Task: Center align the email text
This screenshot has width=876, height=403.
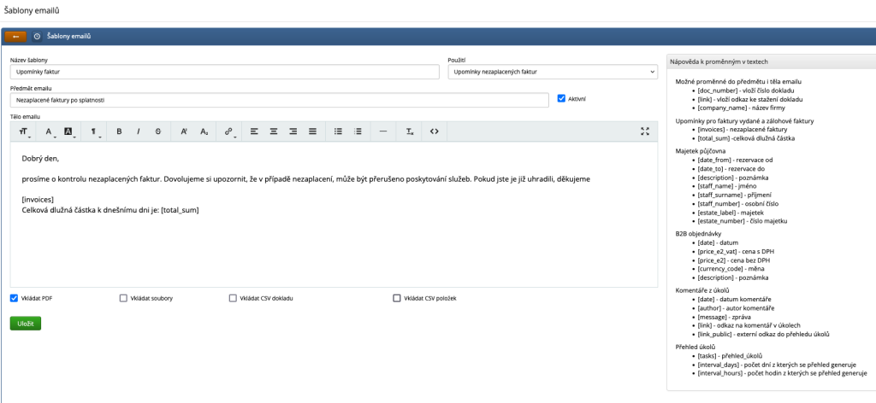Action: [274, 131]
